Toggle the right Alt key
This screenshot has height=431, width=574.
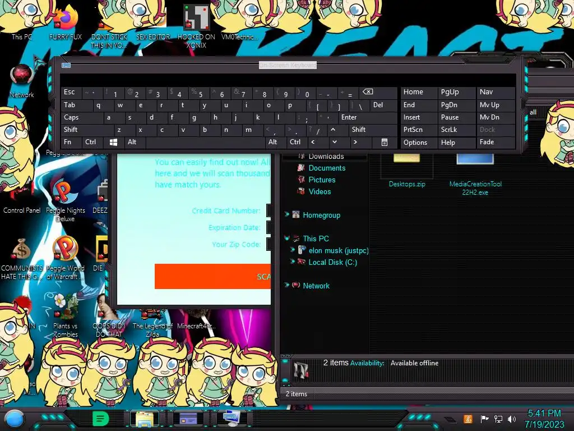(275, 142)
